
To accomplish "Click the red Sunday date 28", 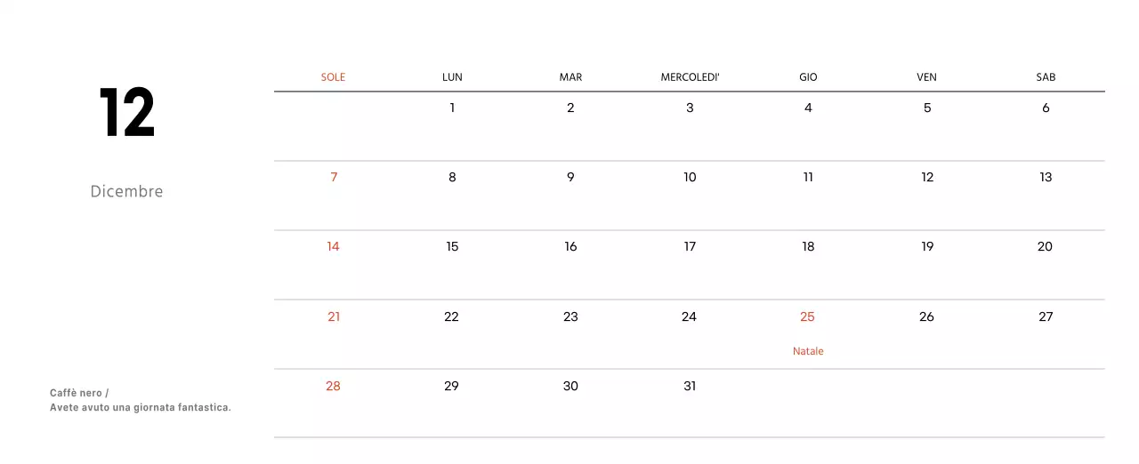I will click(333, 386).
